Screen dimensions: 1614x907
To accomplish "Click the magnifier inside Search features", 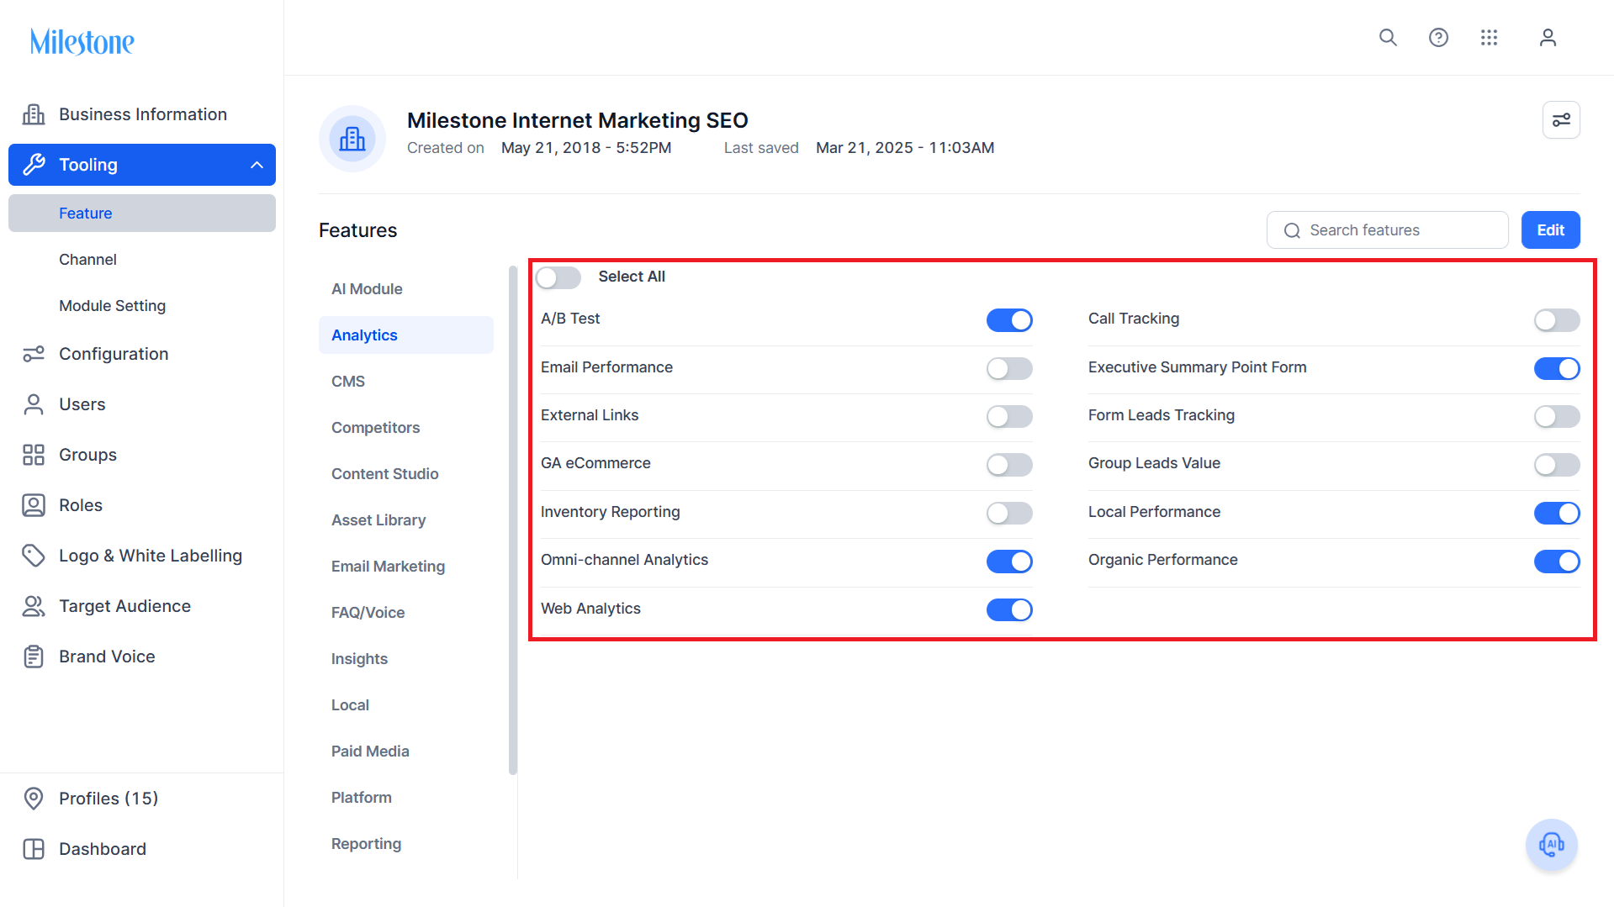I will 1292,230.
